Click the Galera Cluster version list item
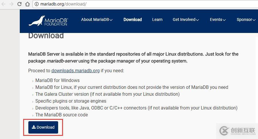258x139 pixels. pyautogui.click(x=107, y=94)
